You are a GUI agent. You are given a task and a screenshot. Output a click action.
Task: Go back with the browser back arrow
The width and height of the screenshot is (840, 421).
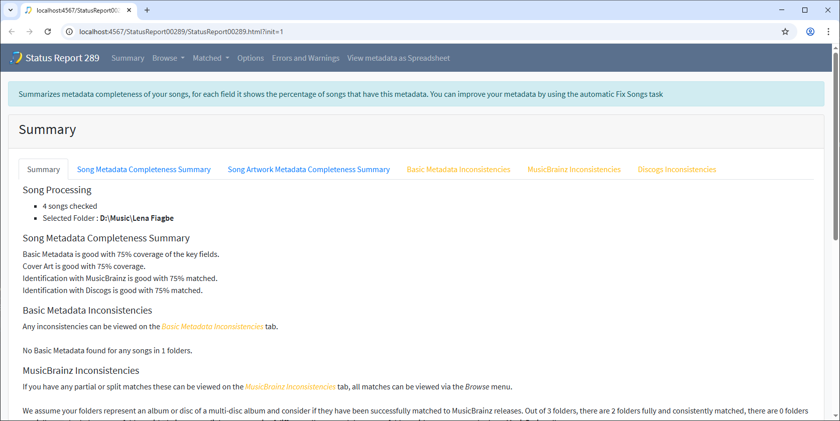[x=12, y=32]
